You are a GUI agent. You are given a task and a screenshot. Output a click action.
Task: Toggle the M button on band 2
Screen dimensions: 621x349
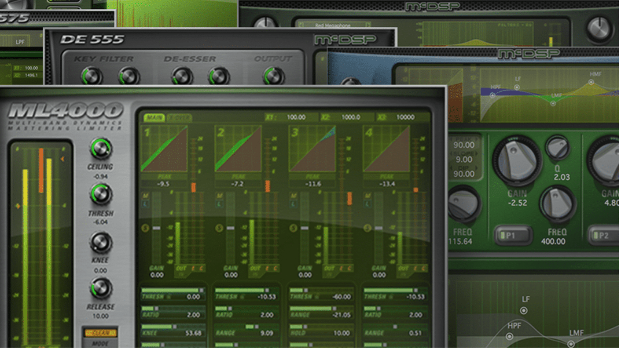[219, 196]
